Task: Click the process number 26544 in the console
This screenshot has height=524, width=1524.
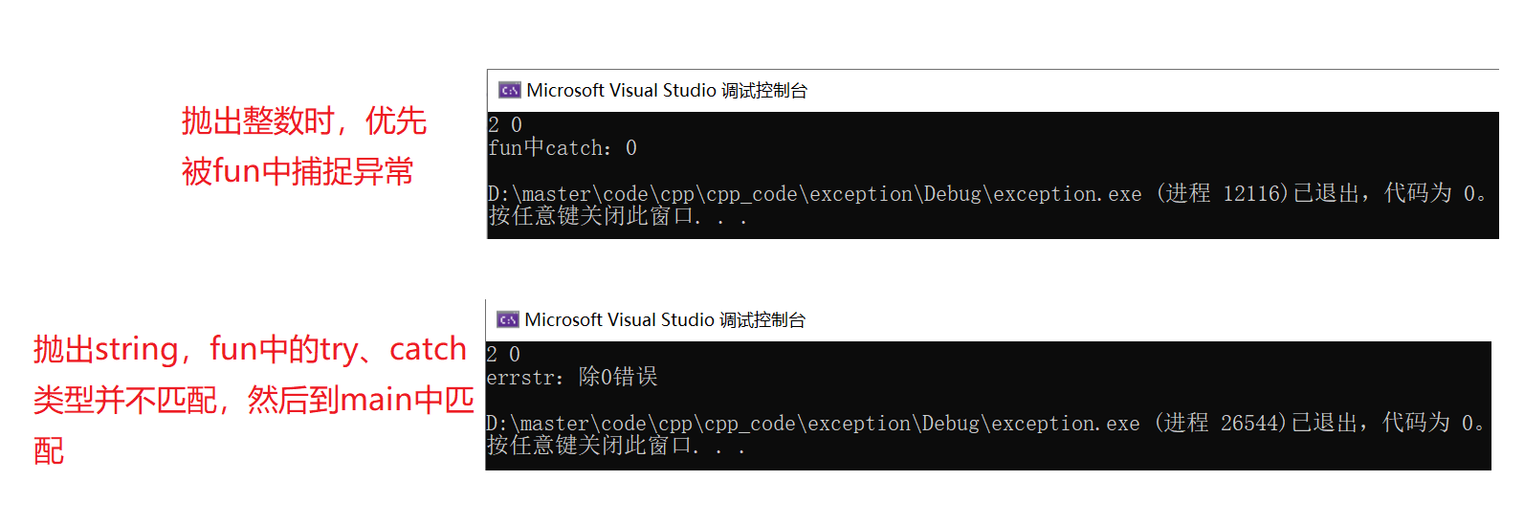Action: click(1250, 423)
